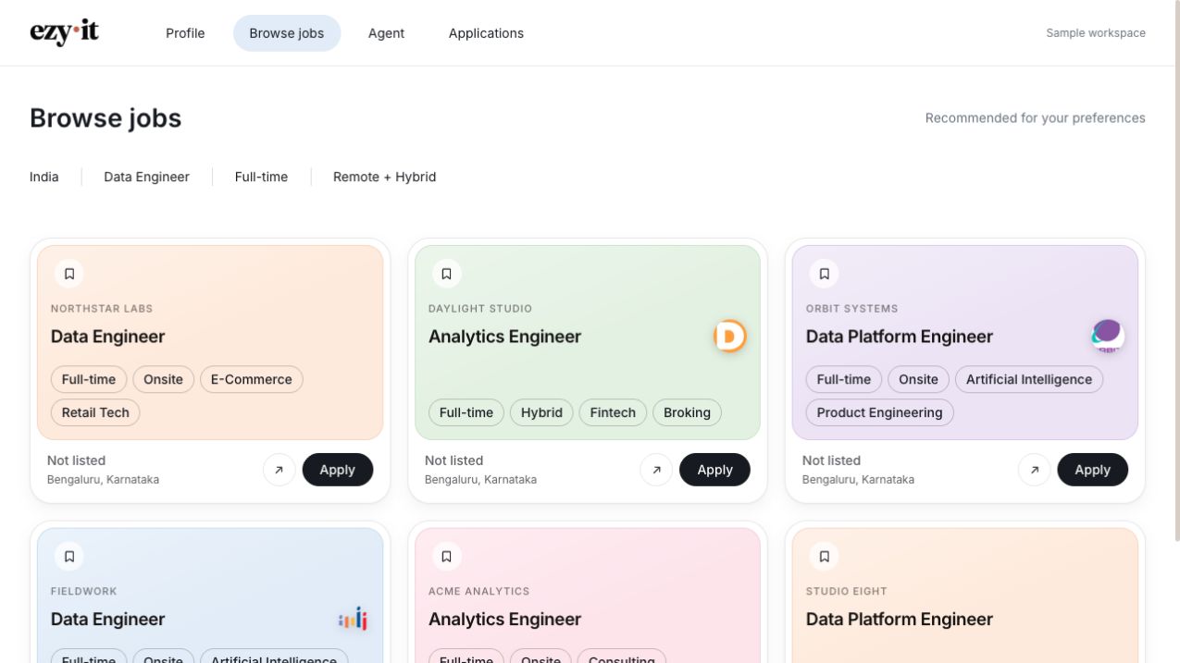The width and height of the screenshot is (1180, 663).
Task: Open the Studio Eight Data Platform Engineer title
Action: tap(900, 620)
